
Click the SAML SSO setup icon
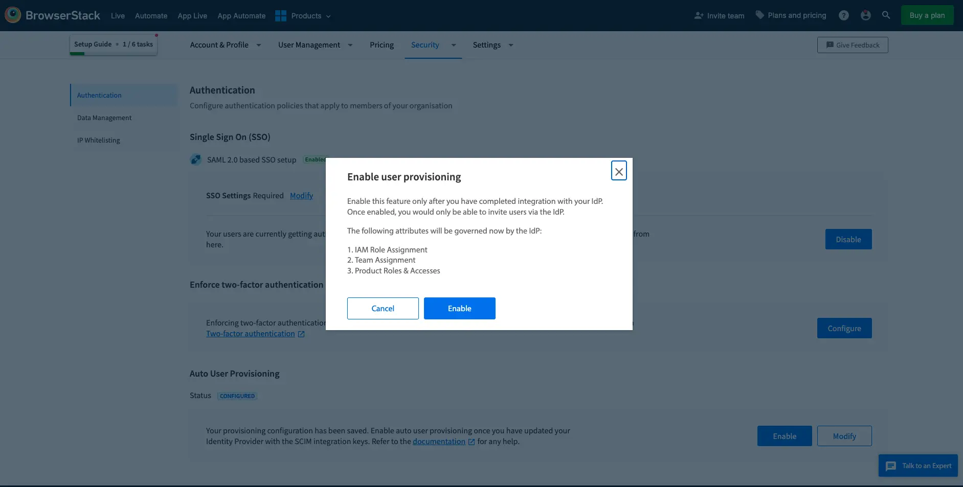point(195,159)
